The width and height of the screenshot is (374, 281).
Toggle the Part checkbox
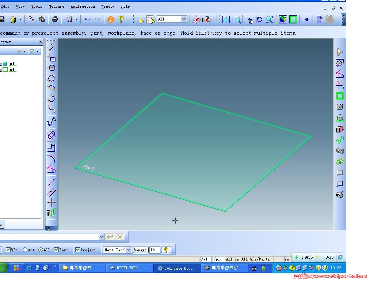pyautogui.click(x=56, y=250)
